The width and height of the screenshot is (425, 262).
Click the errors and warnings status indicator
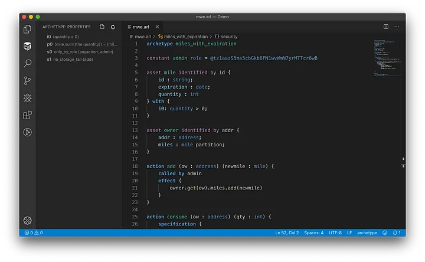coord(33,233)
